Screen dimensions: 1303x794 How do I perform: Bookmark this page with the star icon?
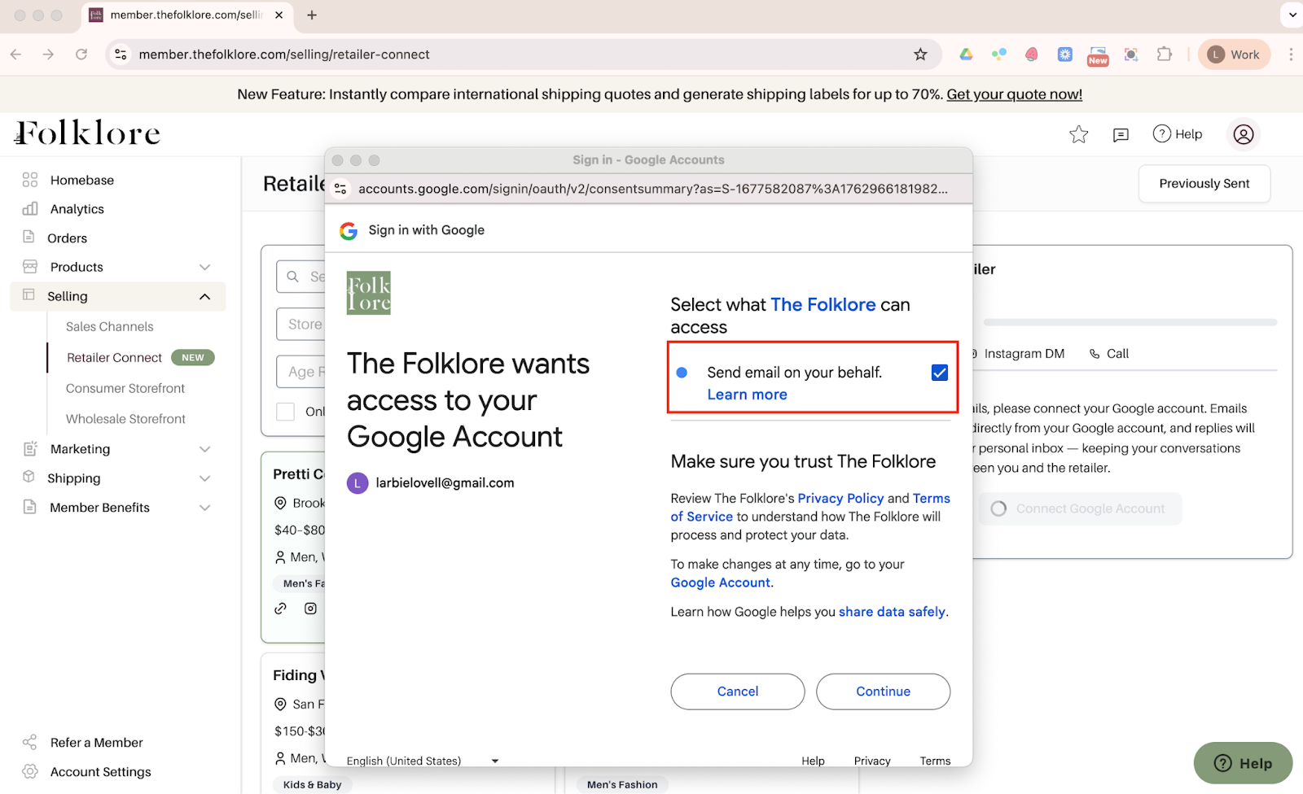(x=920, y=55)
